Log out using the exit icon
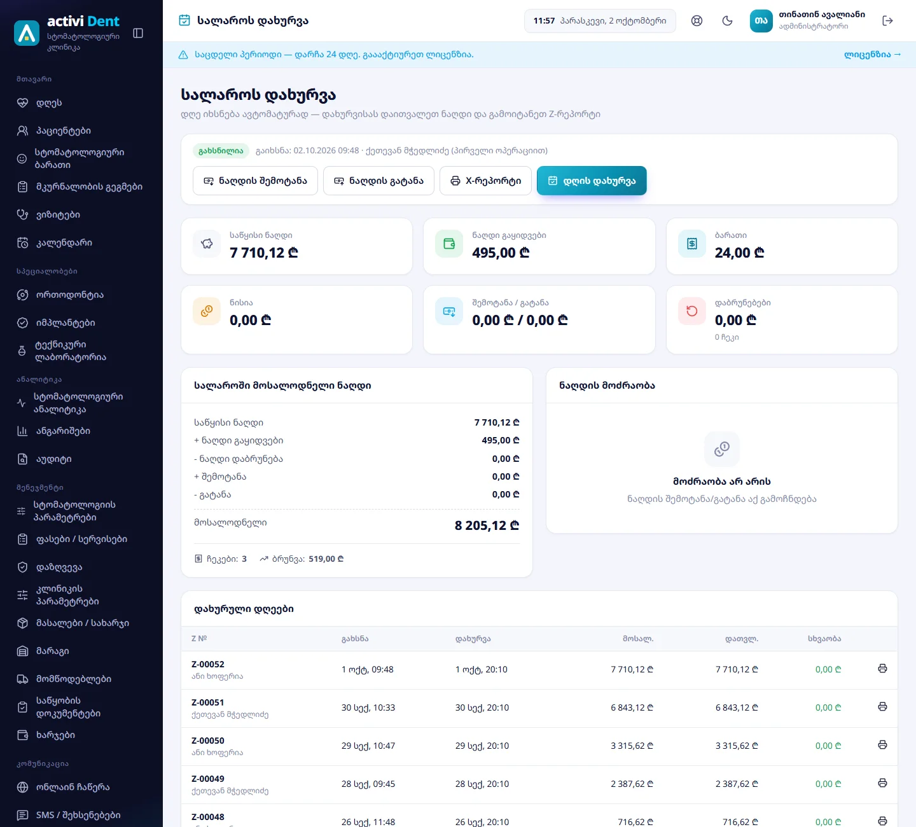916x827 pixels. (888, 21)
